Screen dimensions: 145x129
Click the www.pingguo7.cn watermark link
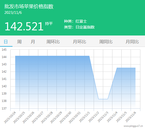(133, 126)
